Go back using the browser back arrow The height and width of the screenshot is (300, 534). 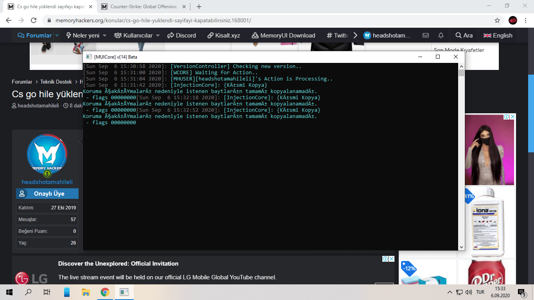(x=9, y=20)
